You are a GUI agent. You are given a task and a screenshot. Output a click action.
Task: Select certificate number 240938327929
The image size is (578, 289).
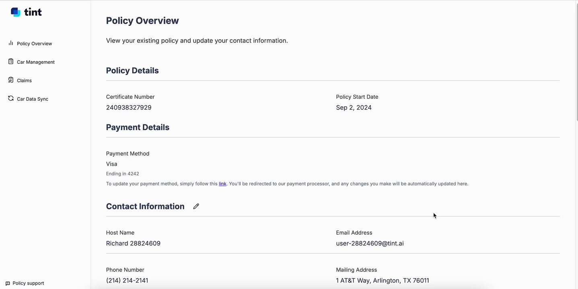(129, 108)
